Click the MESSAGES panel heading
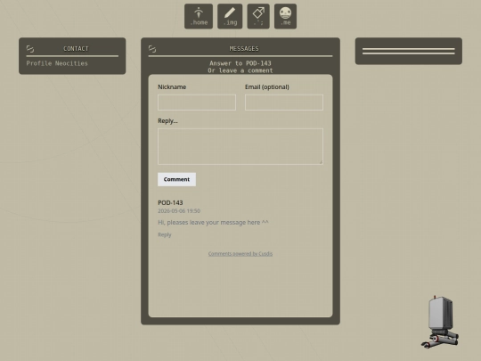 pos(244,49)
